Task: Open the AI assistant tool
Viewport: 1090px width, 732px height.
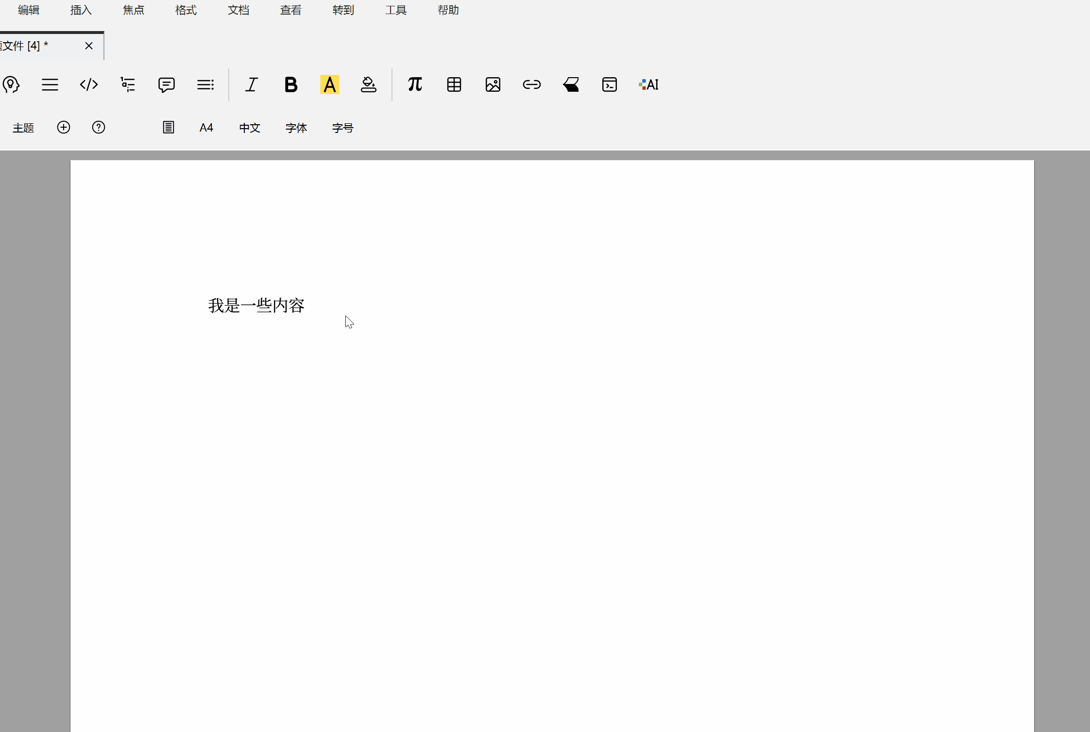Action: click(x=648, y=84)
